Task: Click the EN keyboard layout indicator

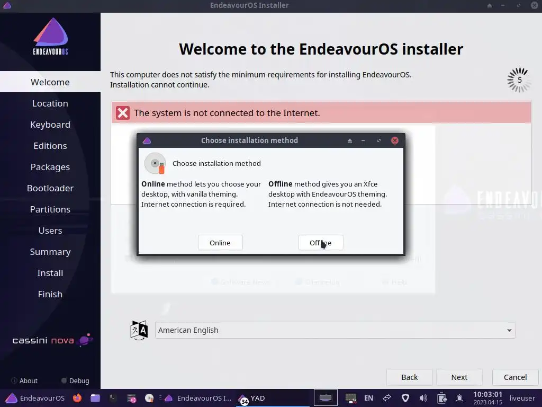Action: click(368, 398)
